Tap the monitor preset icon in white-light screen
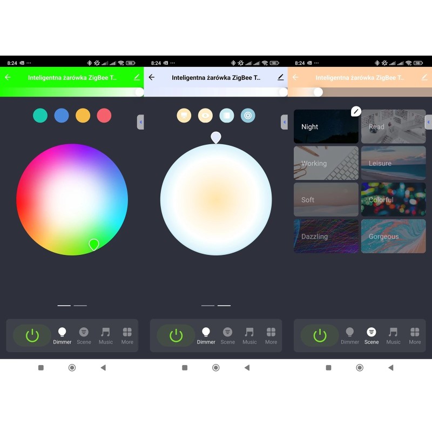This screenshot has height=432, width=432. point(184,115)
